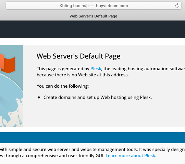
Task: Click the light orange flag at the left edge
Action: click(x=2, y=61)
